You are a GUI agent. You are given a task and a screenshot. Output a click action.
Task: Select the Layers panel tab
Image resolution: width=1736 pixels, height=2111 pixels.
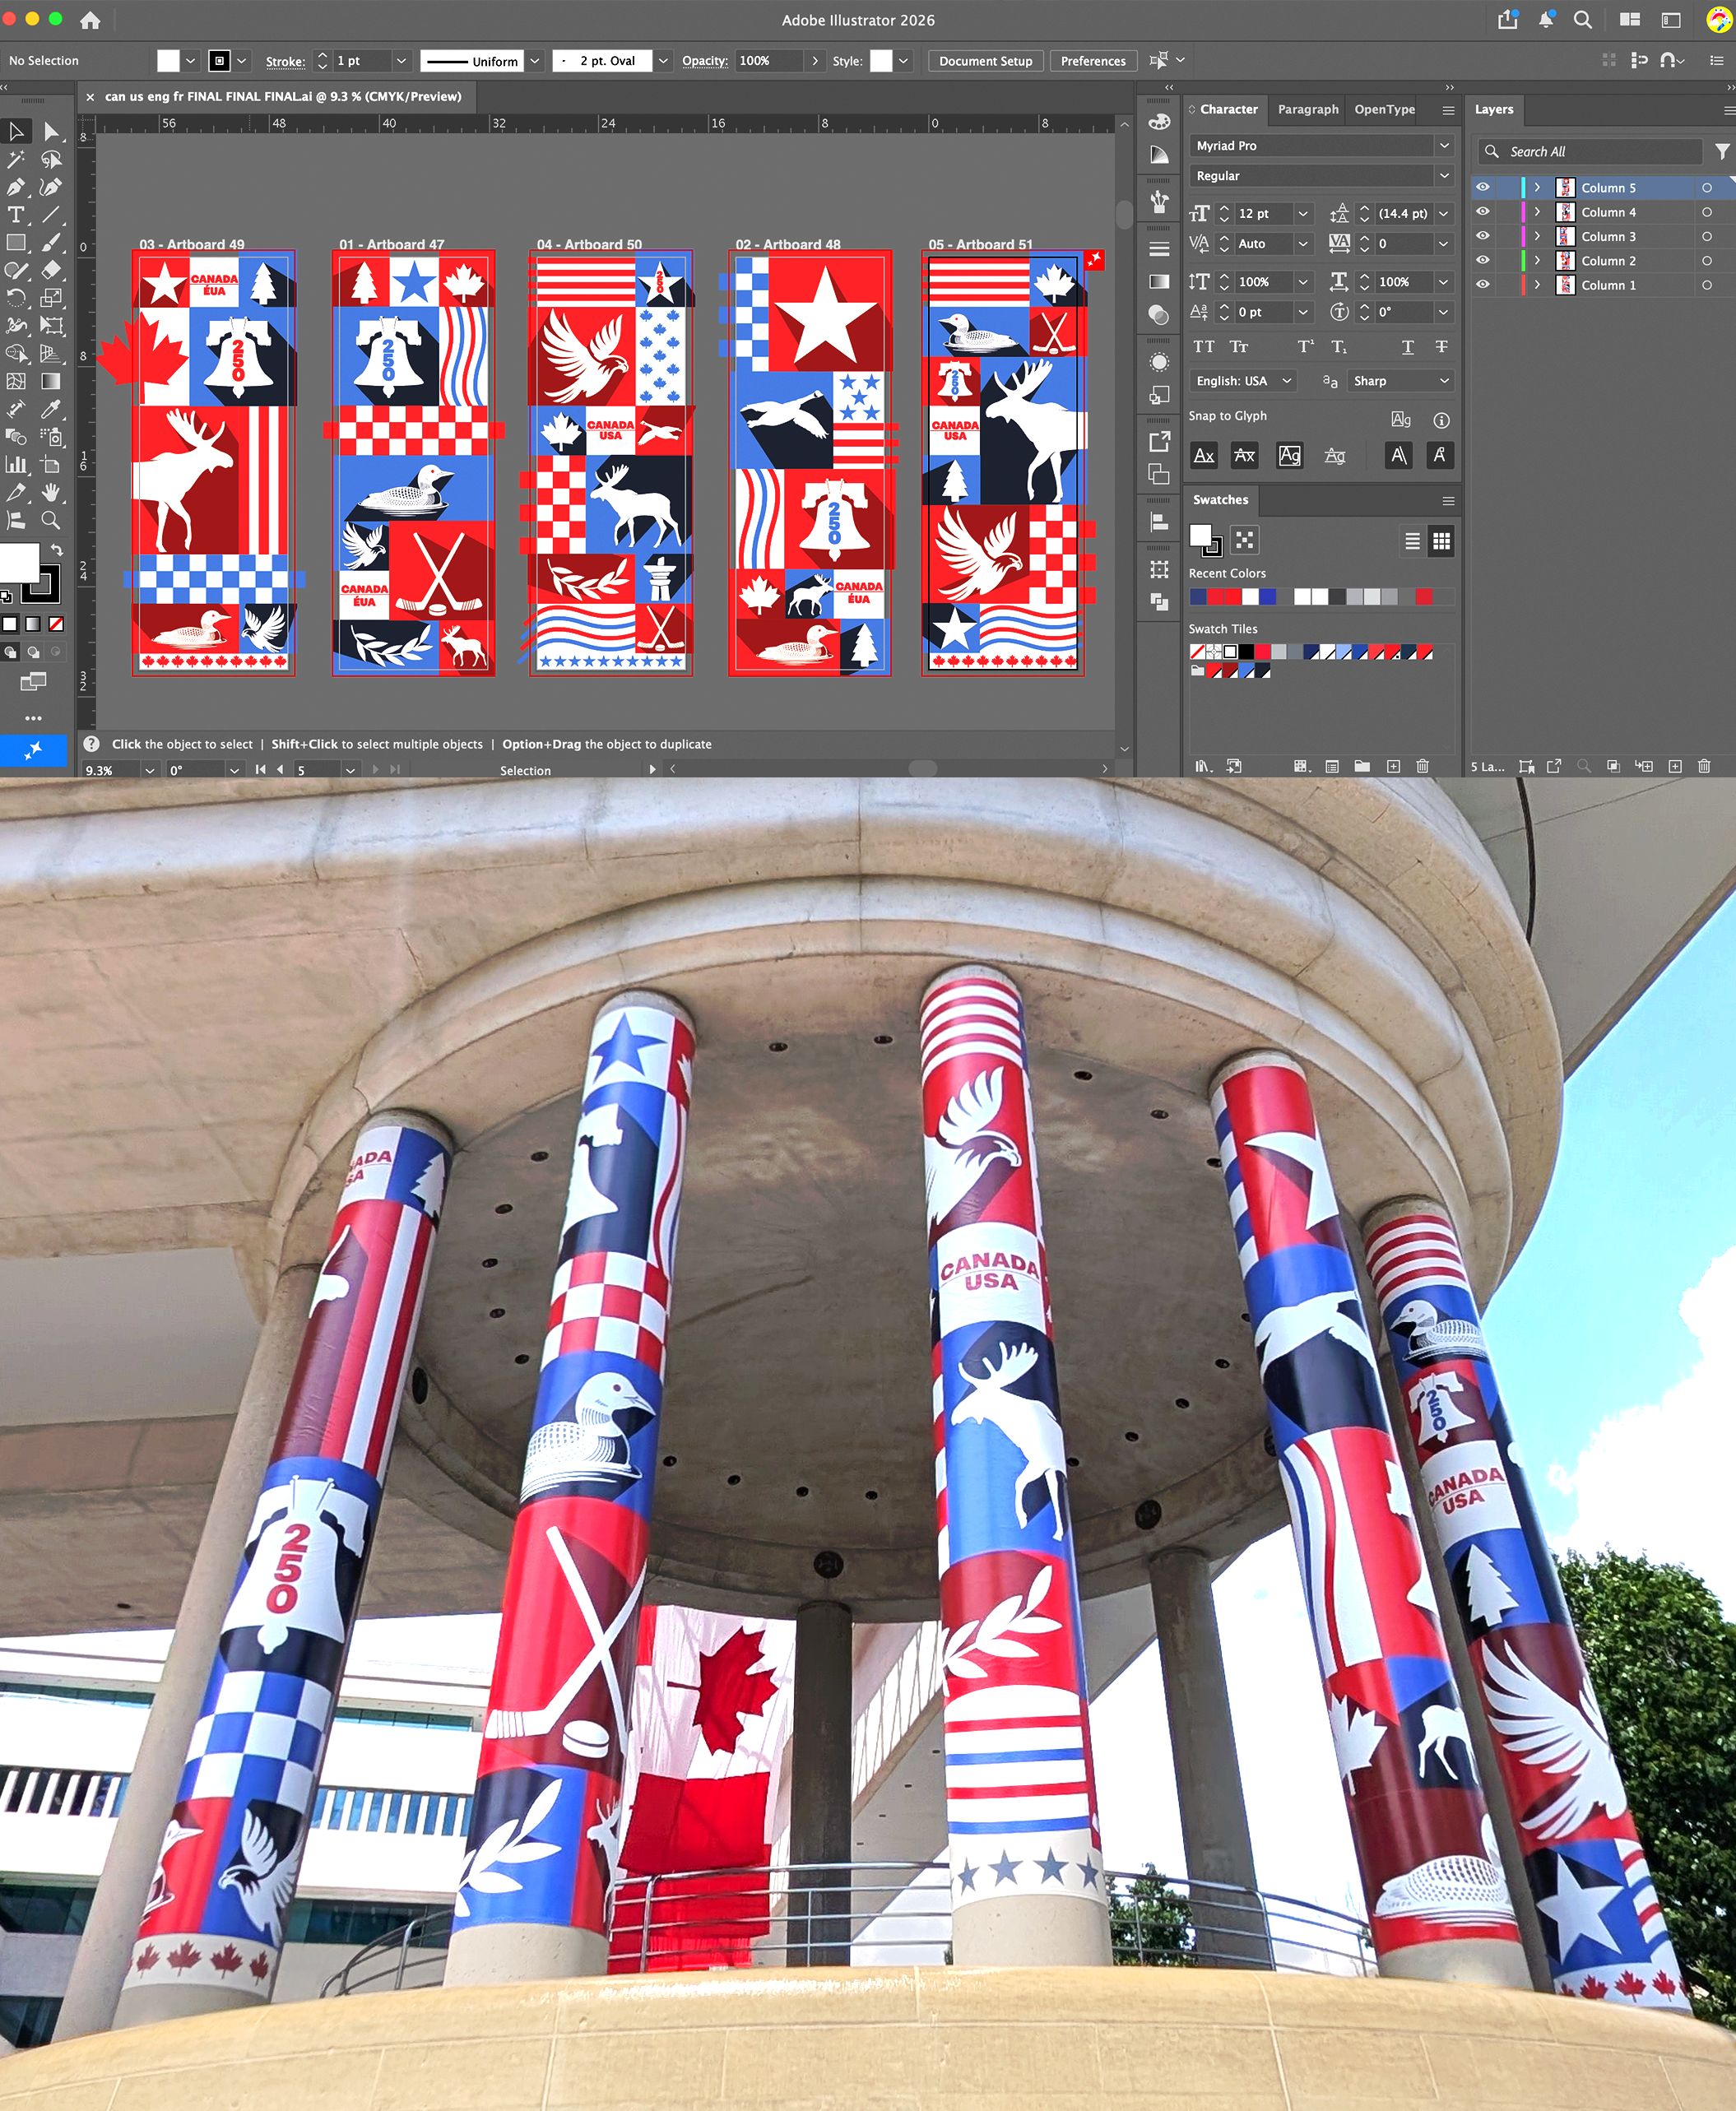click(1494, 109)
